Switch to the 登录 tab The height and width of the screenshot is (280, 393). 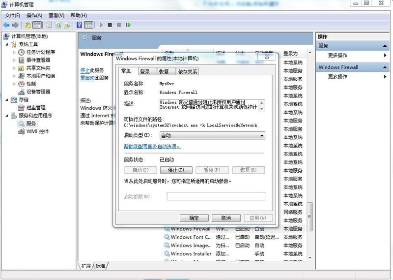pyautogui.click(x=145, y=71)
